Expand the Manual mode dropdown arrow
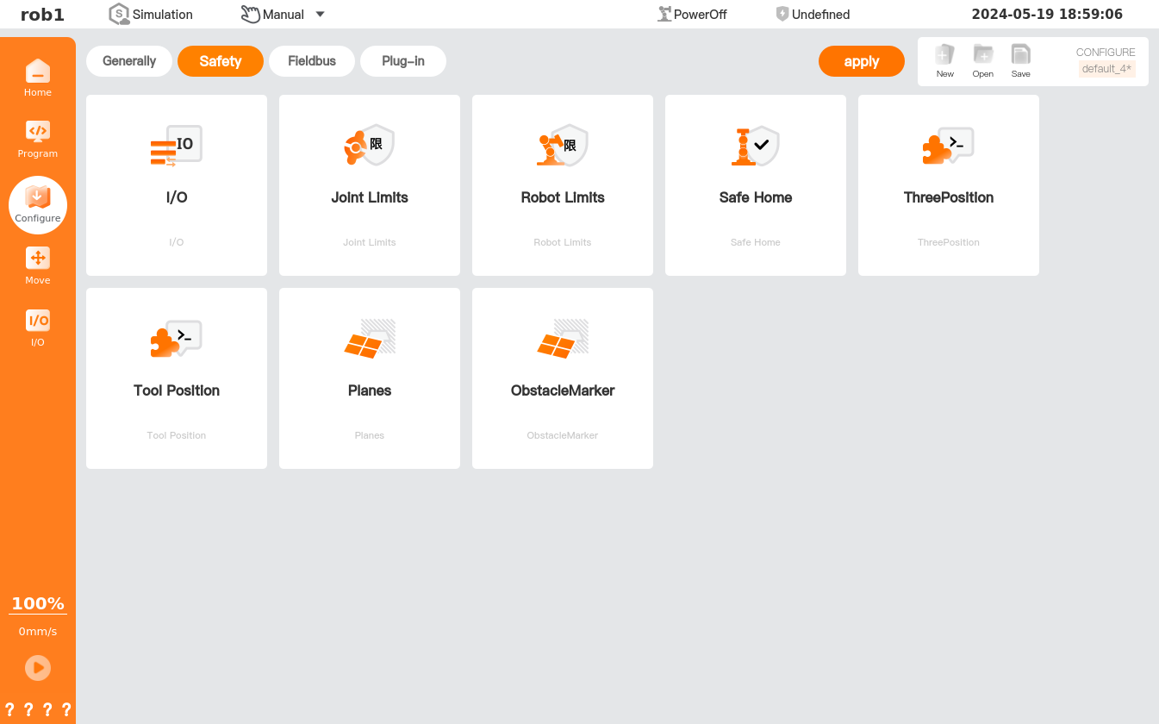The image size is (1159, 724). (320, 15)
